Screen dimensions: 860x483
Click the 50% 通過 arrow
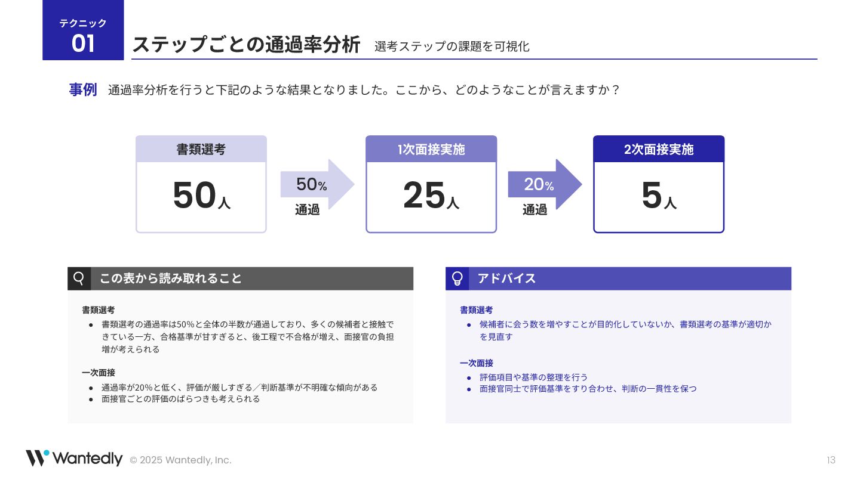pyautogui.click(x=317, y=185)
